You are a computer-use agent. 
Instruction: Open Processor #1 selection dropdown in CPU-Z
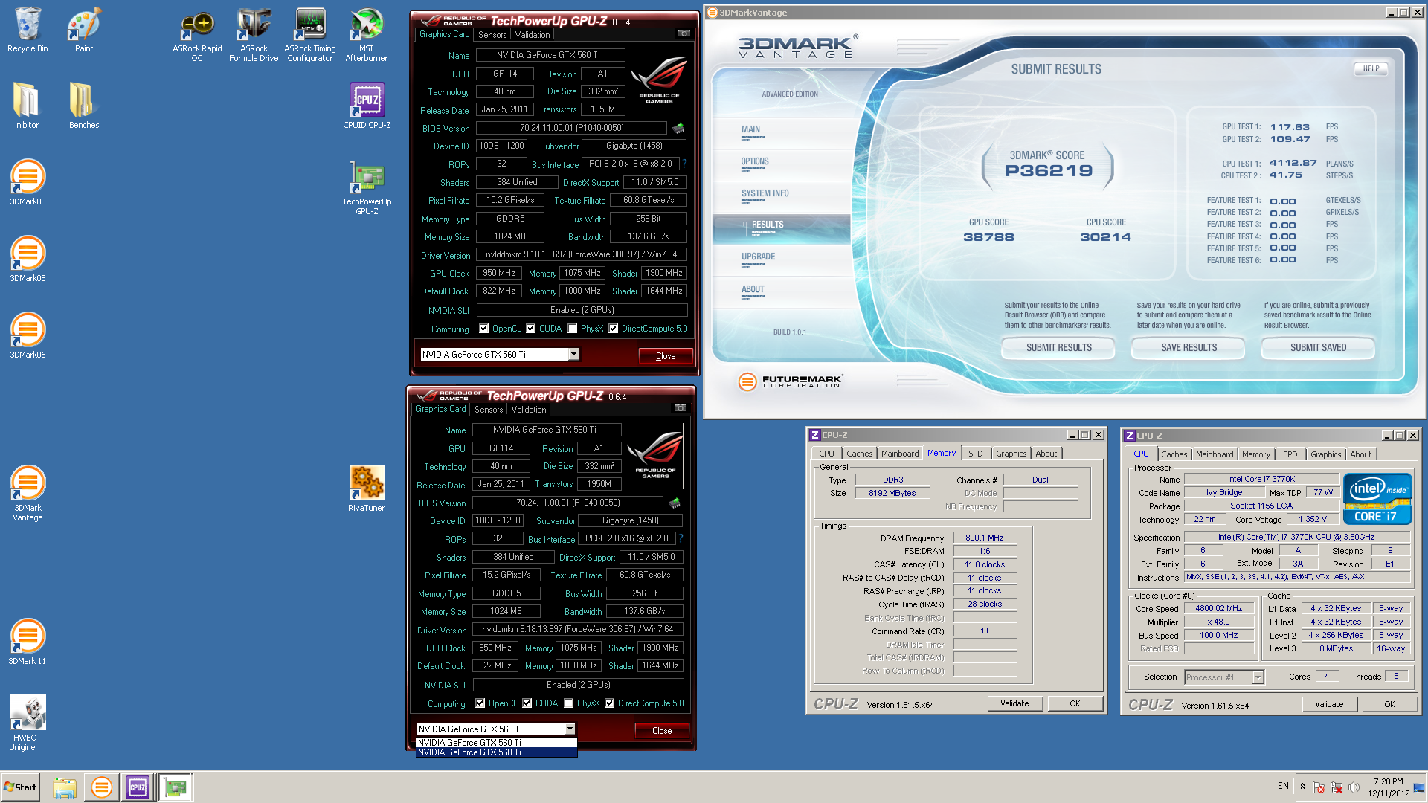1258,677
